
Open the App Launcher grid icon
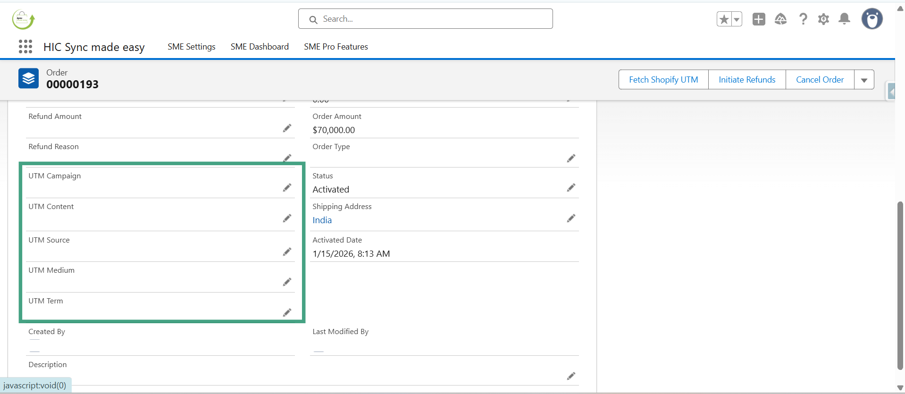click(25, 47)
